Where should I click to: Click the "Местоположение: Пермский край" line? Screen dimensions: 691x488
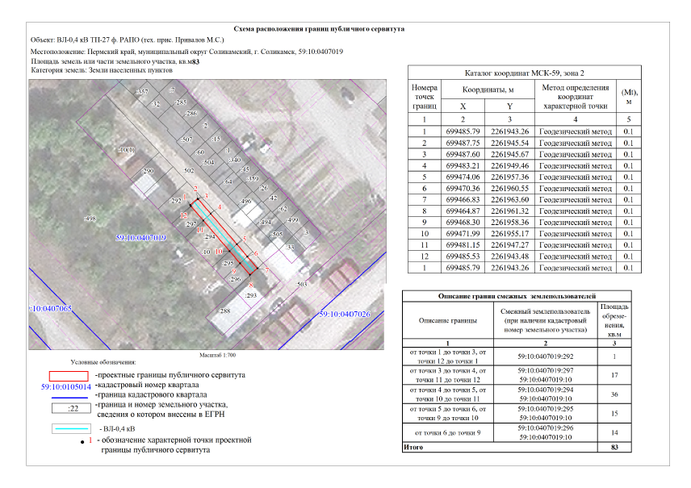(x=186, y=52)
